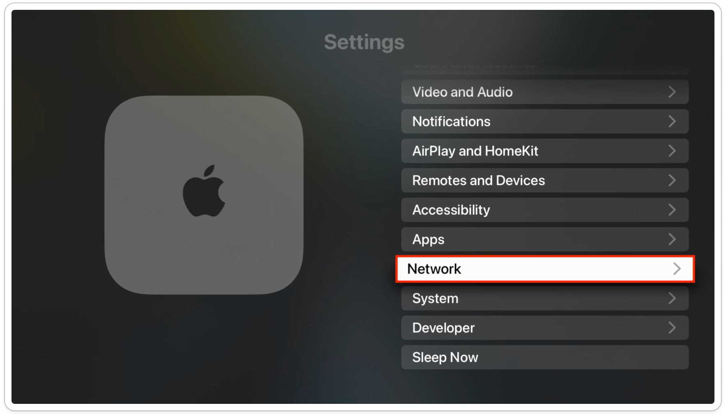The width and height of the screenshot is (726, 417).
Task: Click chevron arrow beside Accessibility
Action: [x=672, y=210]
